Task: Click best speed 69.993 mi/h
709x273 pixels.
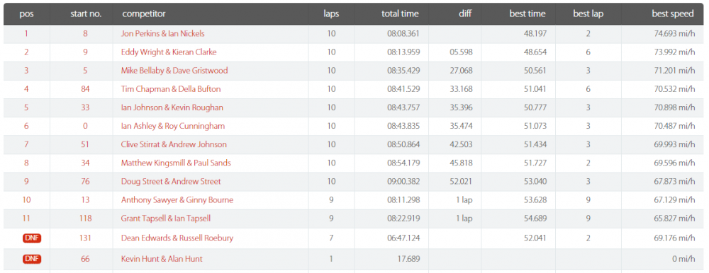Action: 674,145
